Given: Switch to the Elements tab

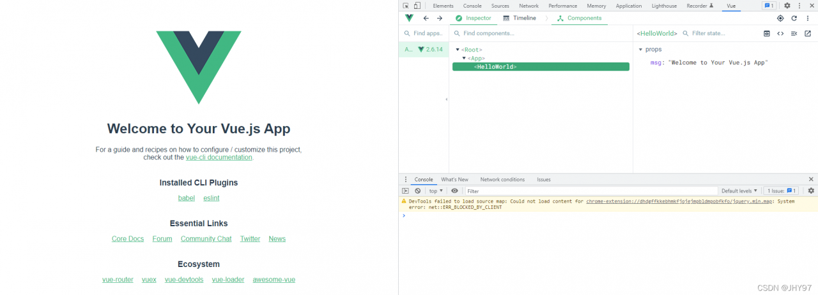Looking at the screenshot, I should click(443, 6).
